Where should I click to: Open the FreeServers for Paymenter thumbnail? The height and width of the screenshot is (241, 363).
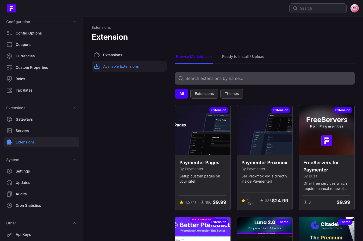327,130
